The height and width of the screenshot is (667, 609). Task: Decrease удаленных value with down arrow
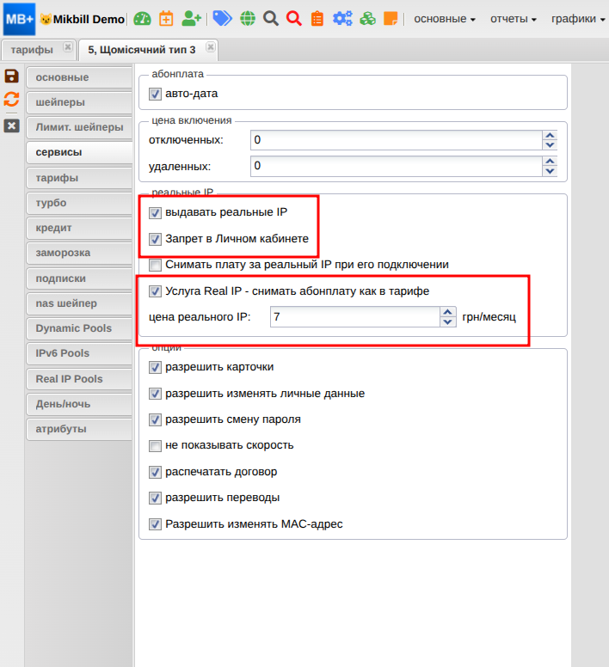click(x=550, y=171)
